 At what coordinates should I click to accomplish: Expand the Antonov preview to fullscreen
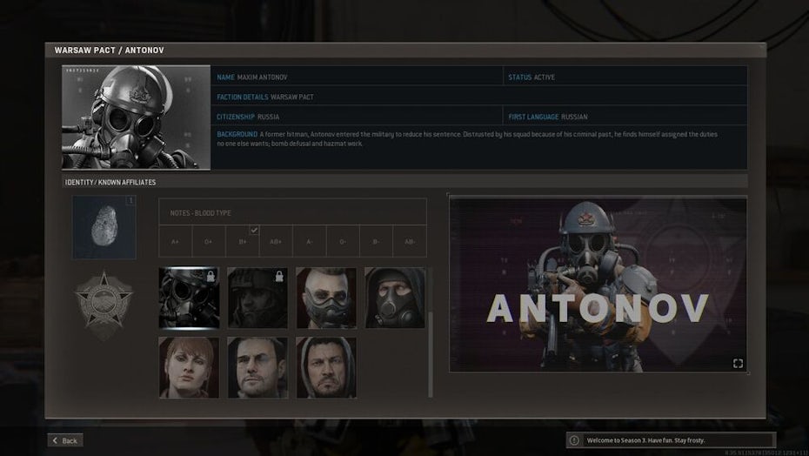(x=738, y=363)
